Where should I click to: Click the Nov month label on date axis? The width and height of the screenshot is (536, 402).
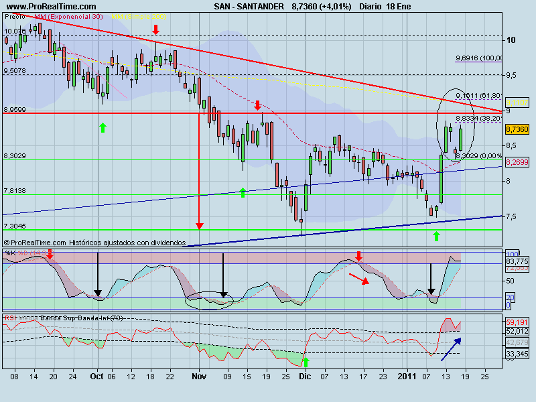click(199, 377)
